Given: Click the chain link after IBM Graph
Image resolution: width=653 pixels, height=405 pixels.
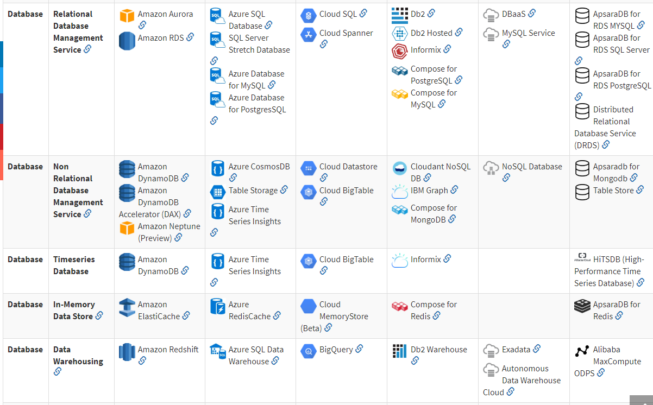Looking at the screenshot, I should point(455,190).
